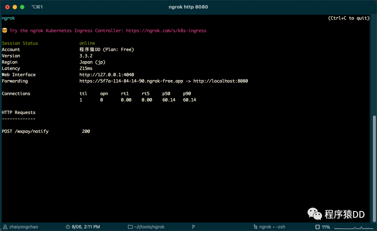Click the "ngrok http 8080" window title
Viewport: 377px width, 231px height.
click(188, 7)
